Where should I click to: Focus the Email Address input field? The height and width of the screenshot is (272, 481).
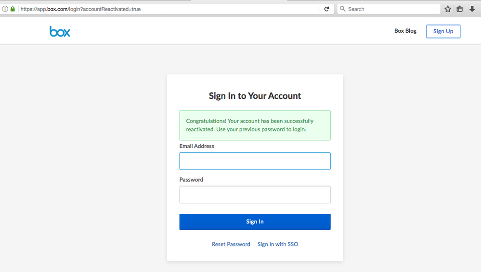click(x=255, y=161)
